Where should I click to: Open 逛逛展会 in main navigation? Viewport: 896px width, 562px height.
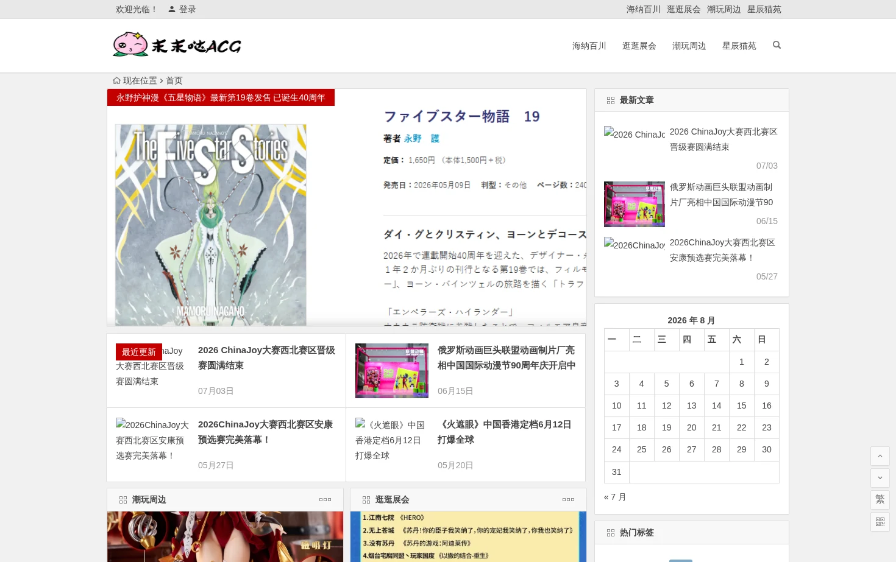point(639,46)
